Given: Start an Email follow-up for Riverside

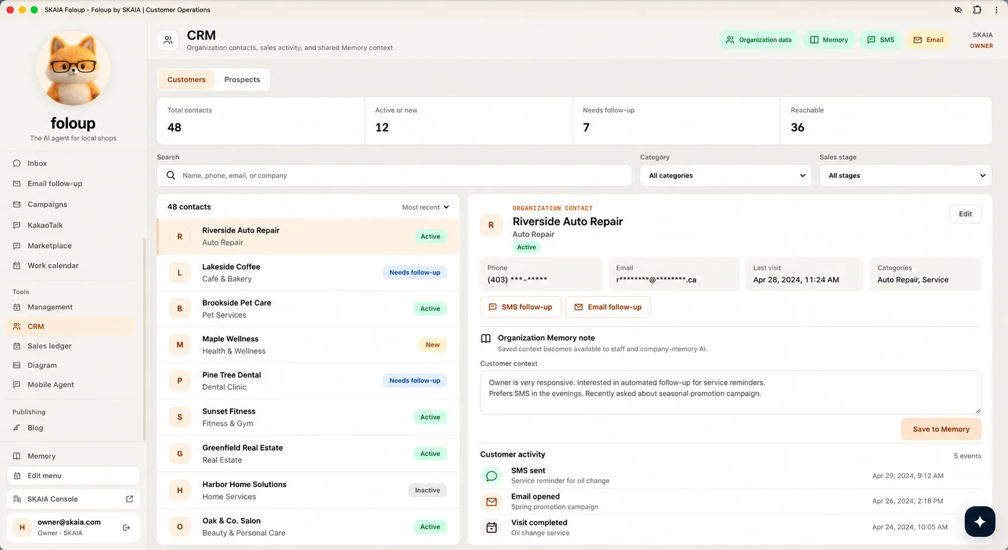Looking at the screenshot, I should [x=608, y=307].
